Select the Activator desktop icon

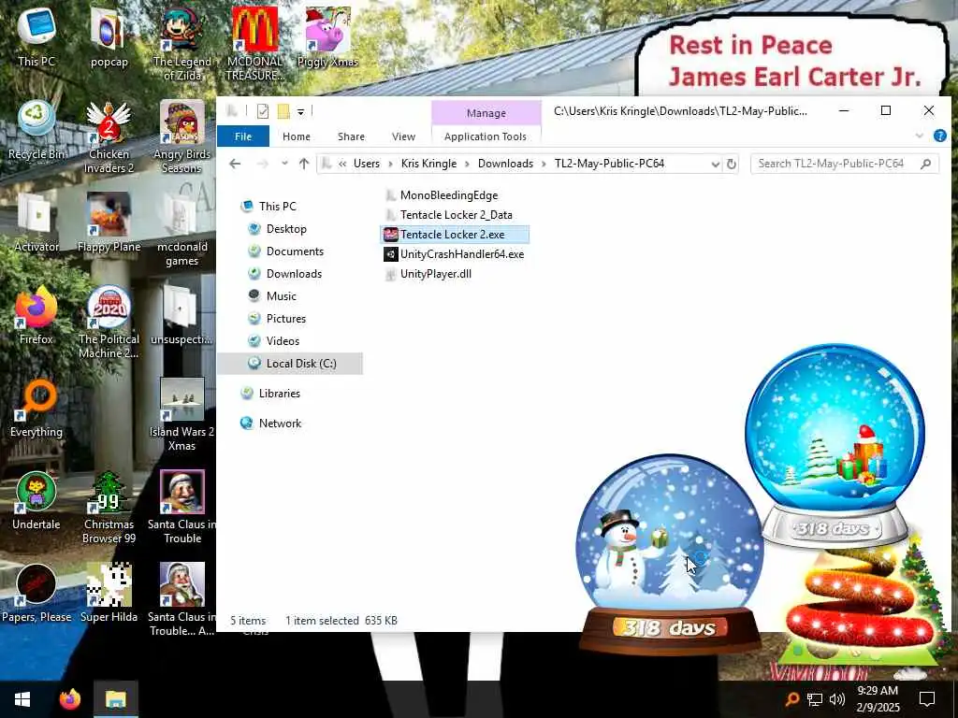36,223
